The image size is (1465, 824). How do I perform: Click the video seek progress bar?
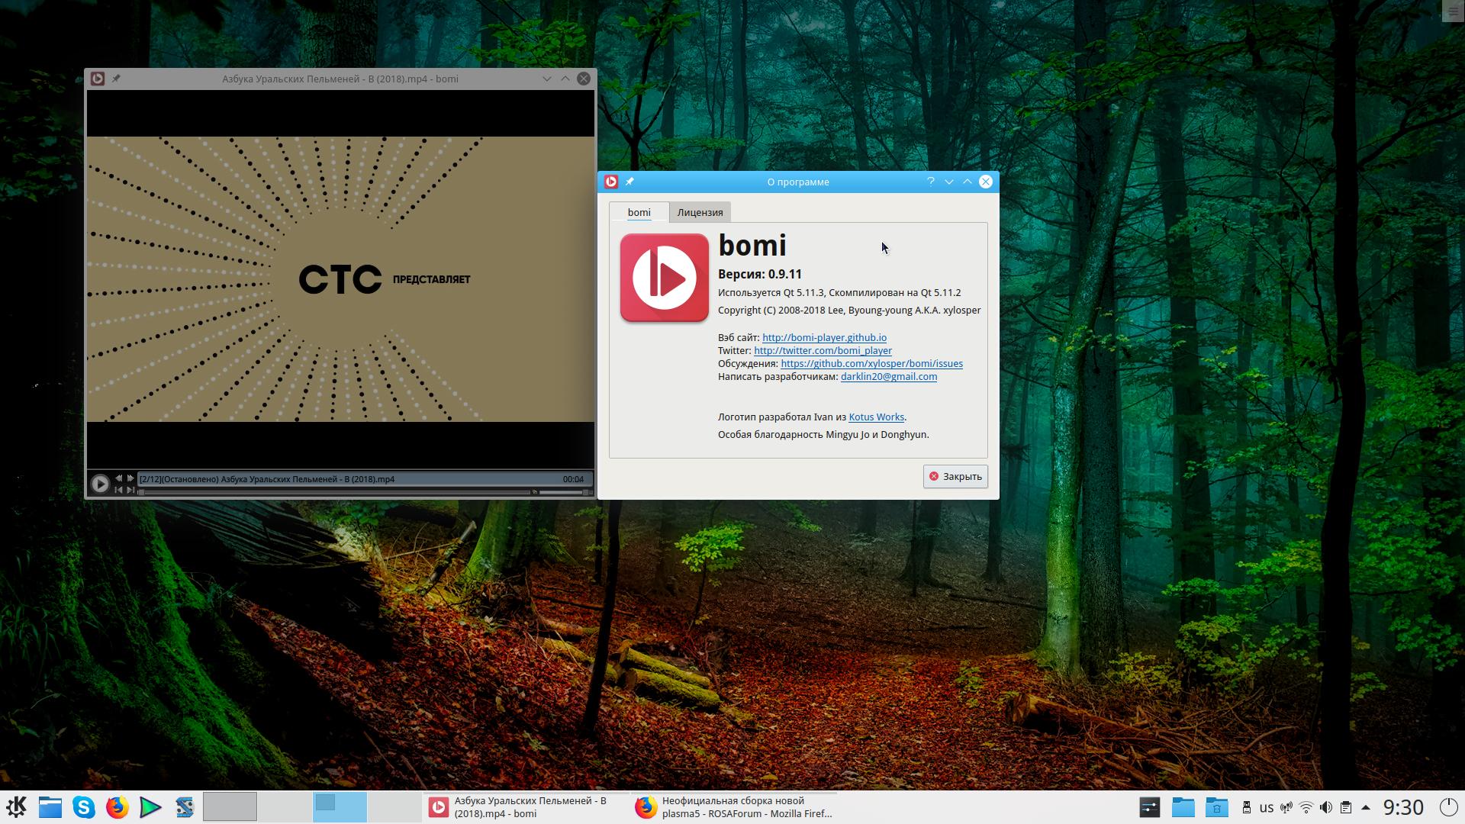point(336,492)
